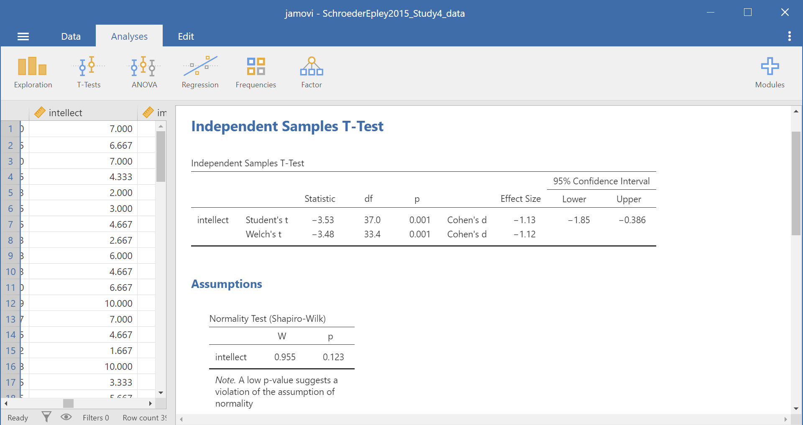Open the Factor analysis menu

(x=311, y=73)
